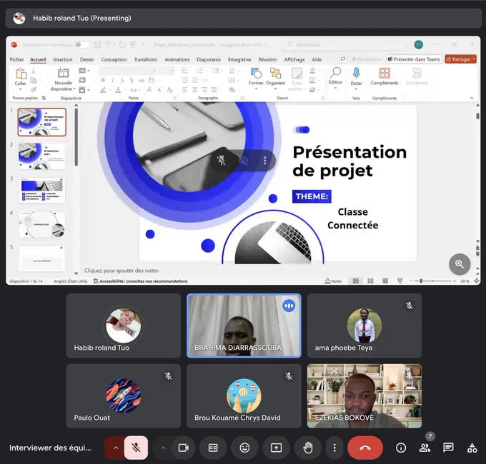Open the Compléments add-ins icon
The height and width of the screenshot is (464, 486).
click(385, 74)
